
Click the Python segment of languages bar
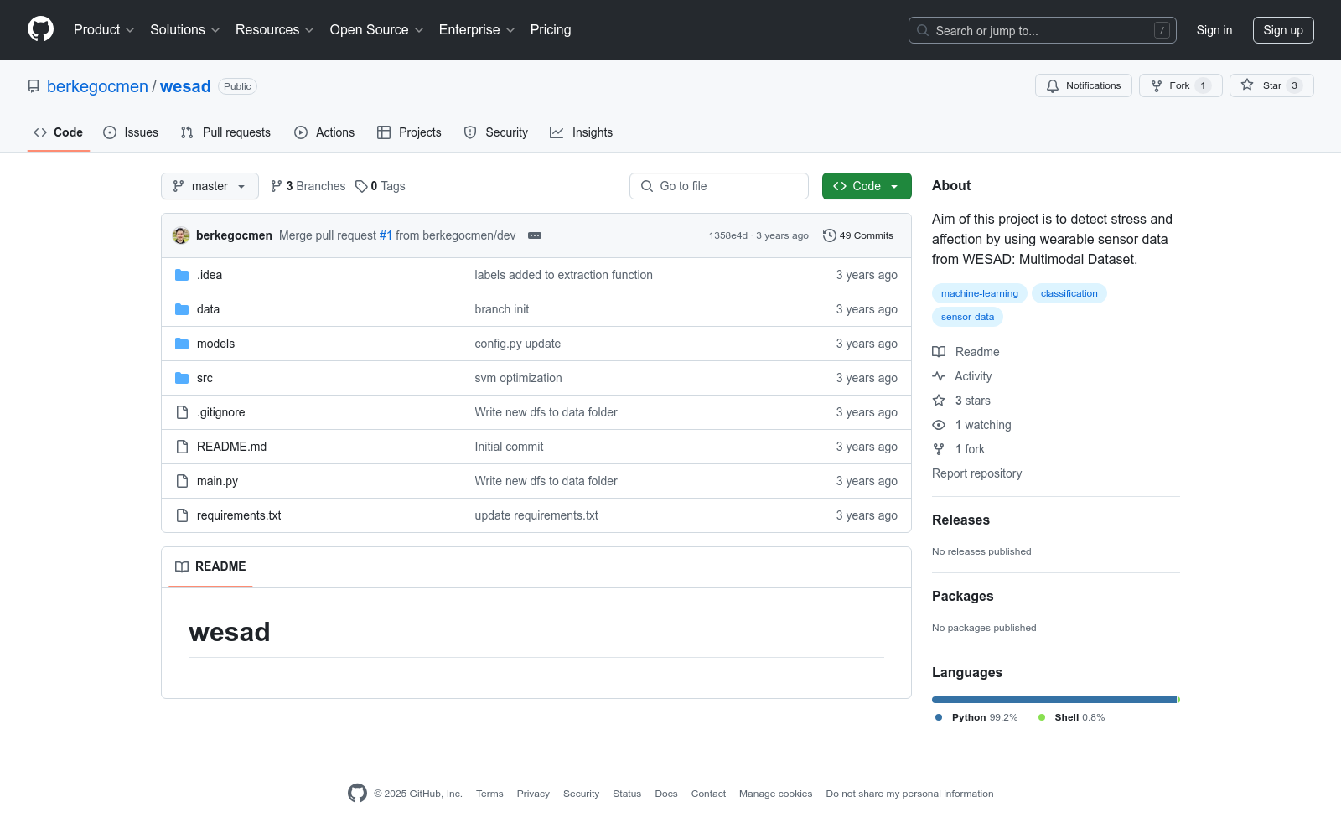[x=1054, y=700]
